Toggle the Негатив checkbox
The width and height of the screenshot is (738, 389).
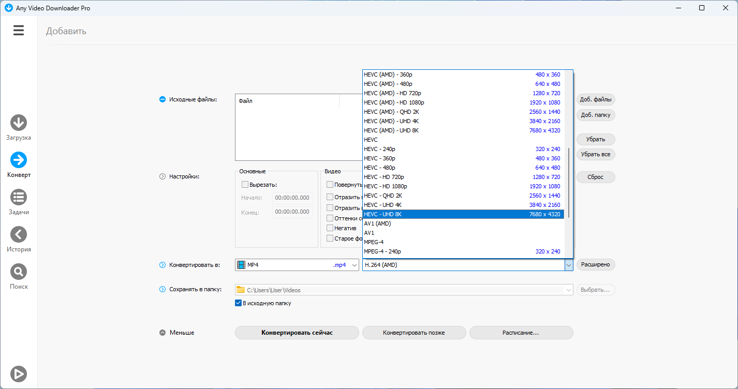coord(330,228)
